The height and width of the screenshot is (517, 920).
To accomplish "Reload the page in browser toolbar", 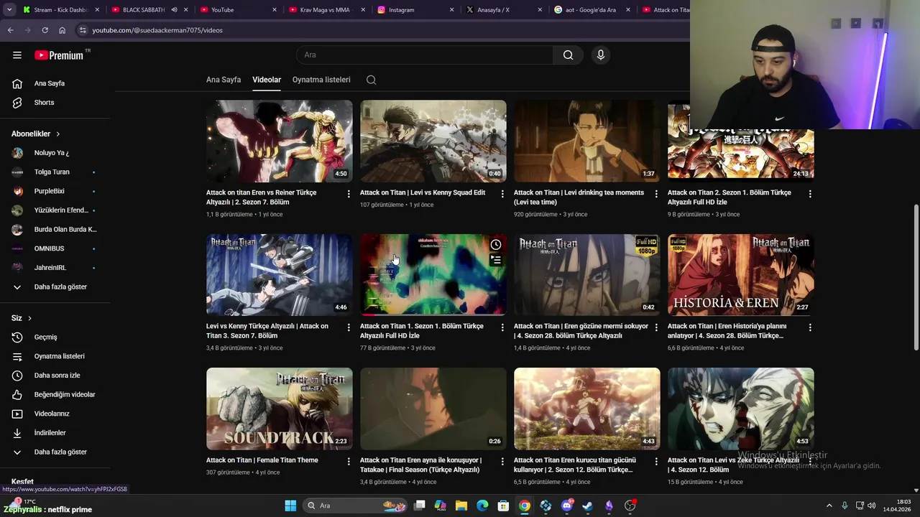I will (45, 30).
